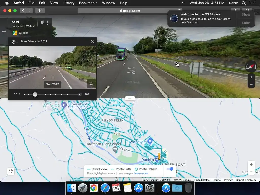Open Spotlight search in the menu bar
Viewport: 260px width, 195px height.
243,3
